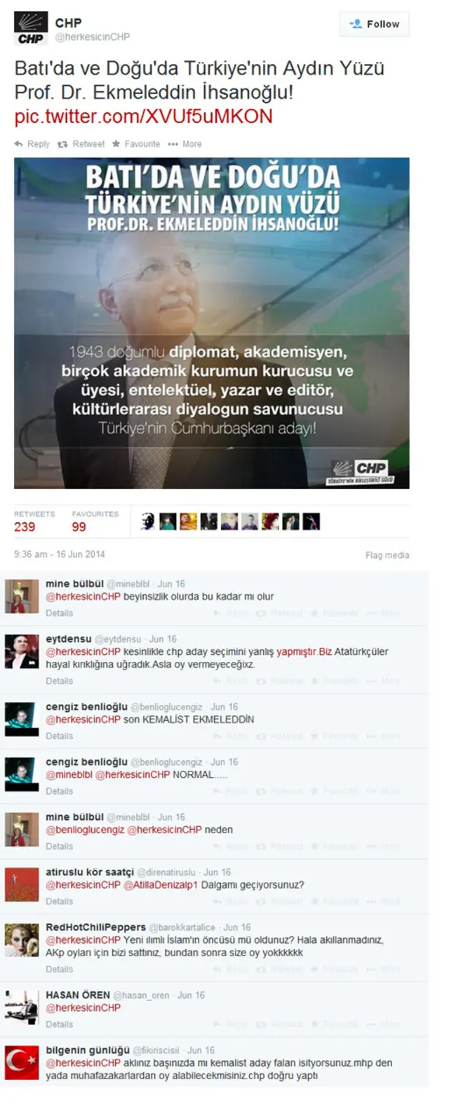The width and height of the screenshot is (449, 1108).
Task: Follow the CHP account
Action: coord(375,24)
